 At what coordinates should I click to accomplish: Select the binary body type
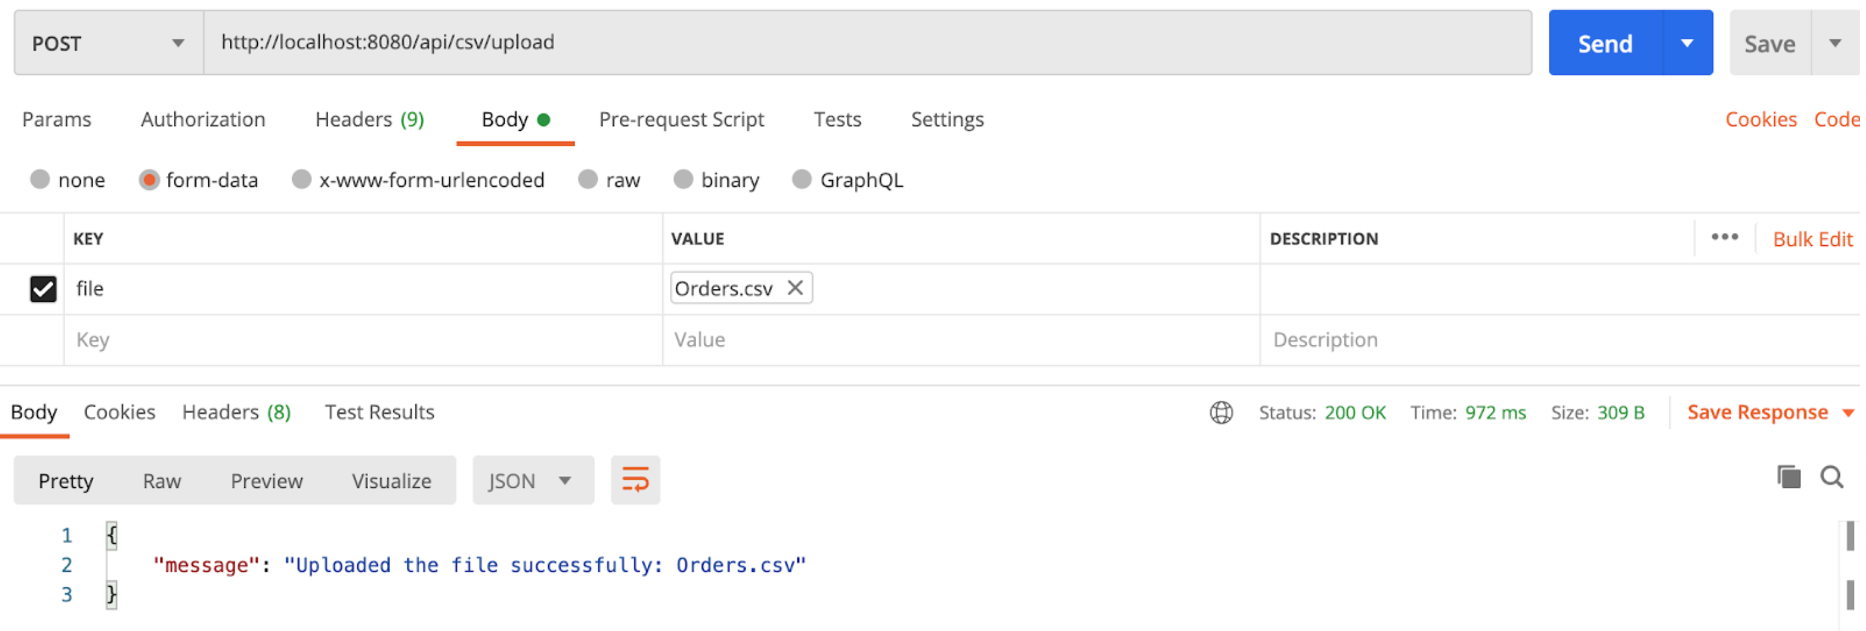[683, 180]
